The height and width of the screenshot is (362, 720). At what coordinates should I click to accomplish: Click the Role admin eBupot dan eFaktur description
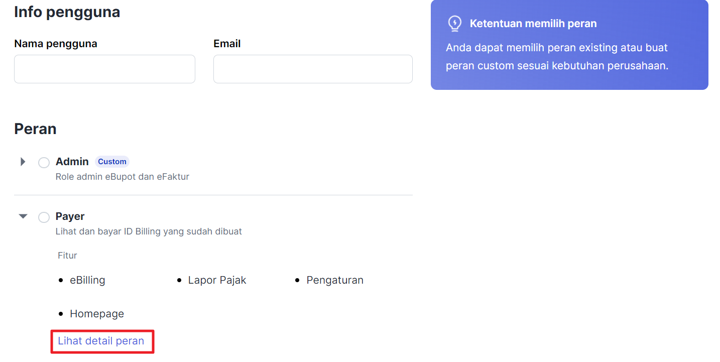(122, 177)
